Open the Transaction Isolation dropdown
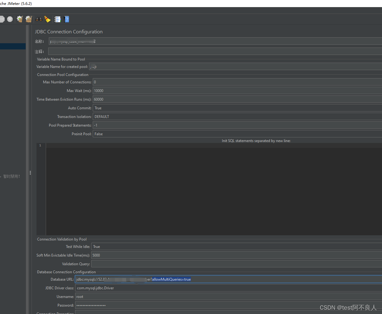The height and width of the screenshot is (314, 382). pos(216,116)
